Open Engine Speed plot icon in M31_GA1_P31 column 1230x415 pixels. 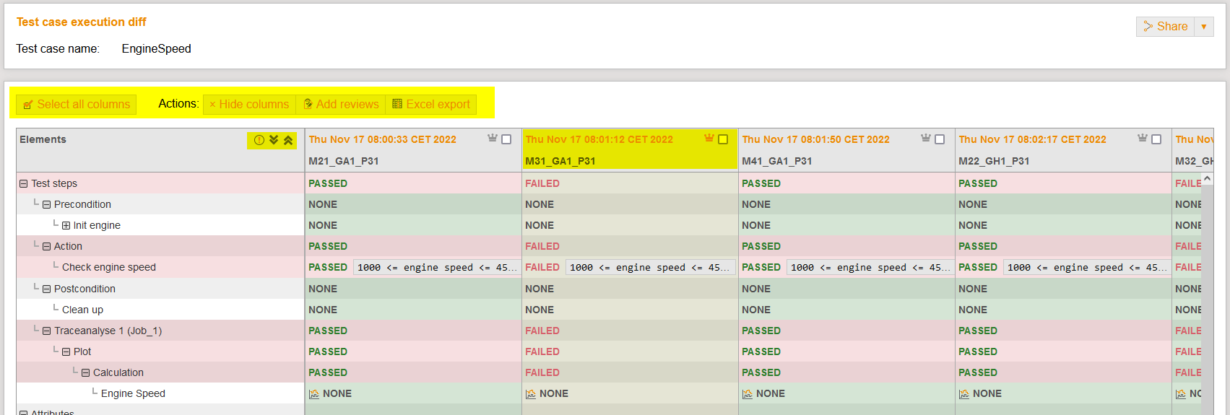coord(531,394)
